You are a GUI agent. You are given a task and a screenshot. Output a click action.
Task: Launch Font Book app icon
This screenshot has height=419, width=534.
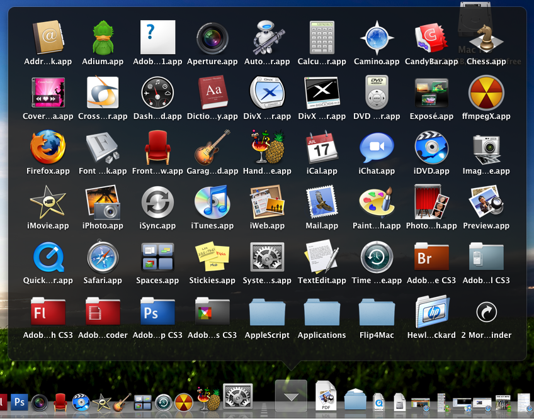pyautogui.click(x=103, y=148)
